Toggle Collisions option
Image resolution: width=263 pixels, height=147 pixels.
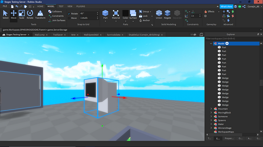(55, 11)
